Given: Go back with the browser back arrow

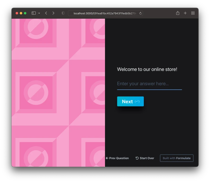Looking at the screenshot, I should tap(46, 13).
